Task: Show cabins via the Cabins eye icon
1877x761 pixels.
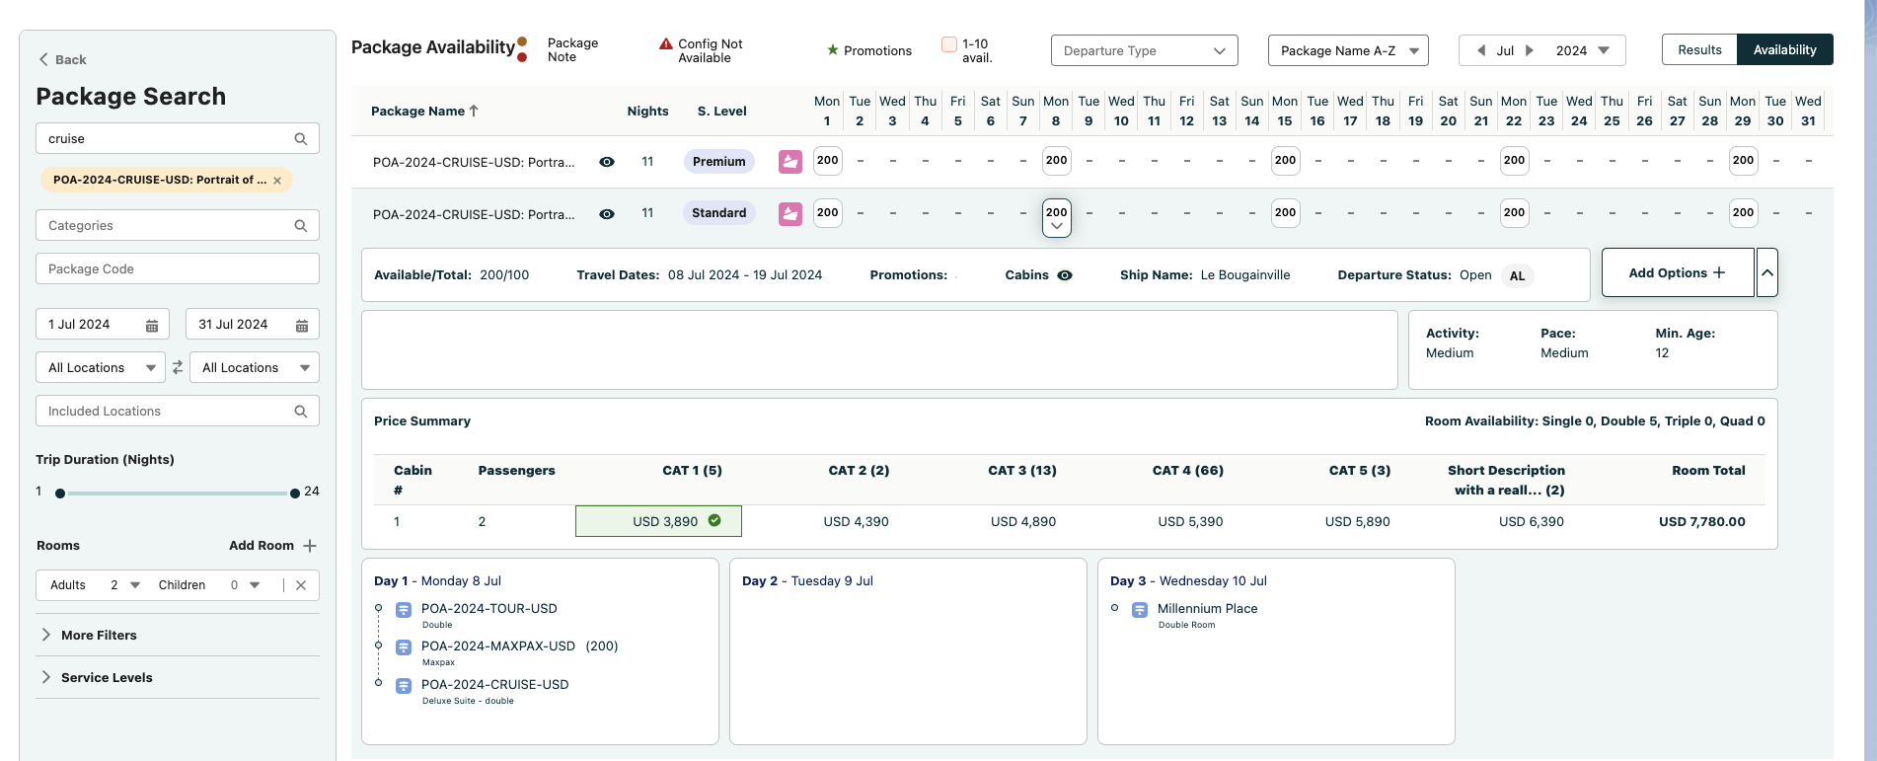Action: coord(1065,275)
